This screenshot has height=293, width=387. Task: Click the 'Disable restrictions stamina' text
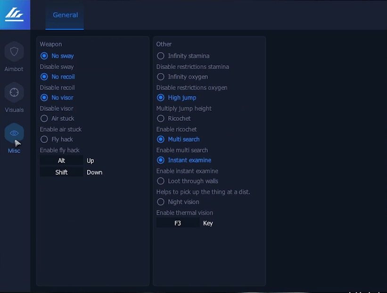(192, 67)
